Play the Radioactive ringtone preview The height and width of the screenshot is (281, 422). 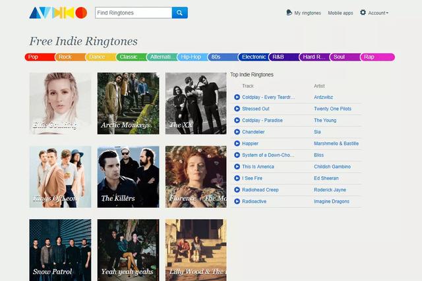coord(237,201)
